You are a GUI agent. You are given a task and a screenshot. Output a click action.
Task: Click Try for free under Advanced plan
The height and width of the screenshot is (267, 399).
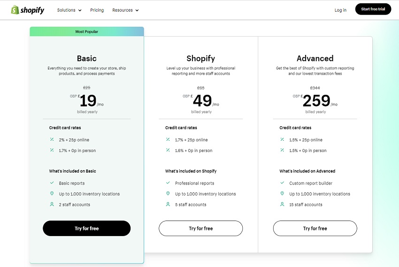coord(315,229)
